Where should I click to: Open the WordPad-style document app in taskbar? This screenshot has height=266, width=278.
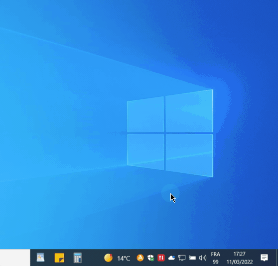pyautogui.click(x=40, y=258)
